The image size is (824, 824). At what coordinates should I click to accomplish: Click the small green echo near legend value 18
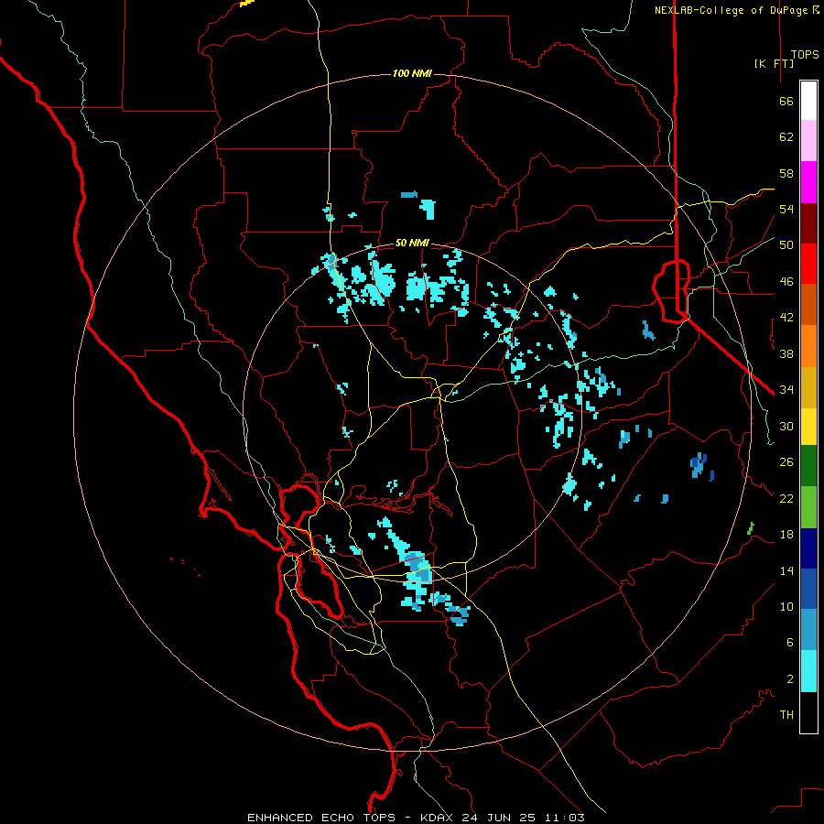tap(751, 528)
